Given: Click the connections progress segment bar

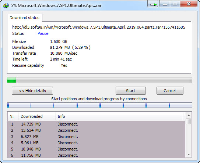Looking at the screenshot, I should click(x=99, y=105).
